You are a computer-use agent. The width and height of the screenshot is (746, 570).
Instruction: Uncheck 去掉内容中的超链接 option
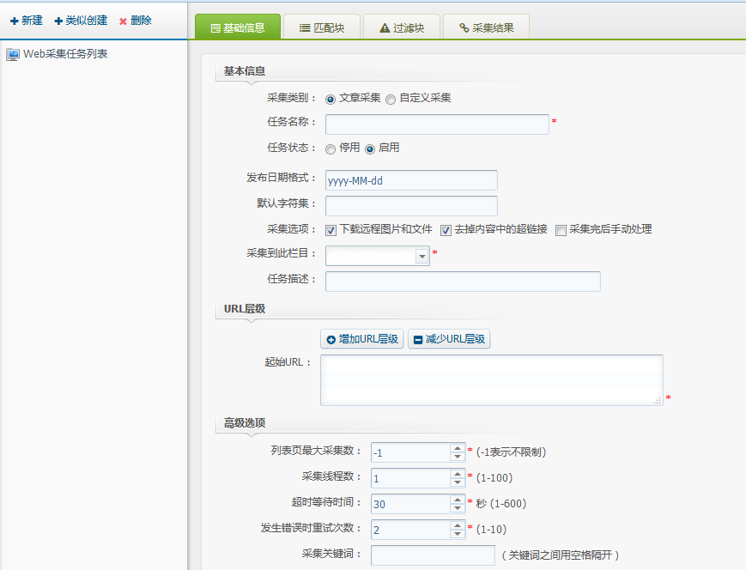(x=446, y=231)
